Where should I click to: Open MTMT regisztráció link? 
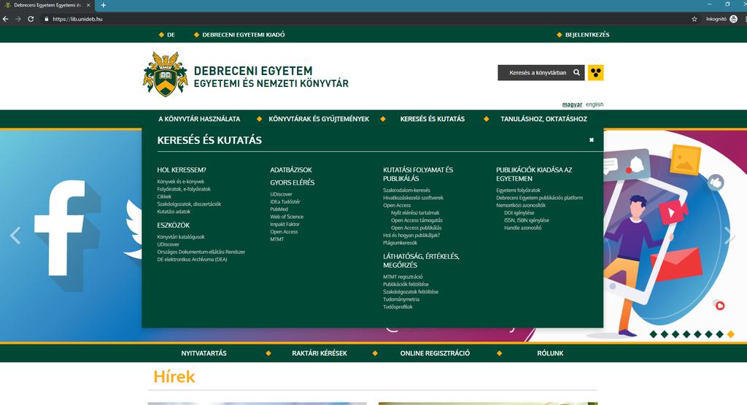403,277
